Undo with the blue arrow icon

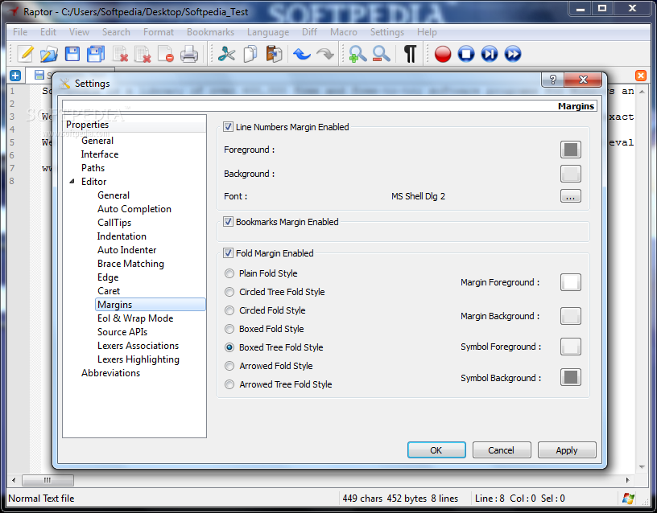click(302, 54)
